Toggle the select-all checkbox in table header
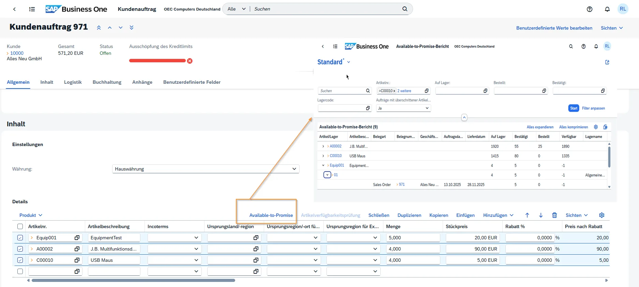Image resolution: width=639 pixels, height=287 pixels. click(20, 226)
